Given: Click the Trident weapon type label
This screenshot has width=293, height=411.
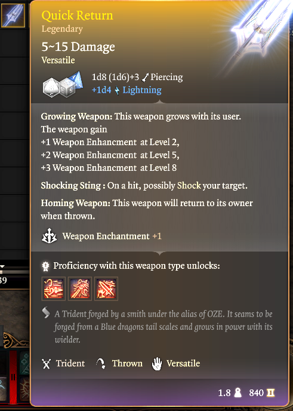Looking at the screenshot, I should coord(70,363).
